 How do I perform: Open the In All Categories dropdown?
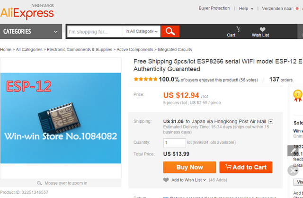(x=141, y=32)
